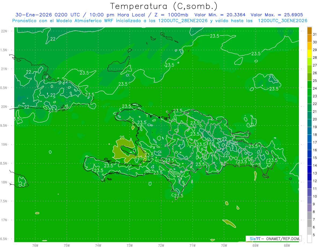Click the color scale label '5'
This screenshot has width=322, height=249.
pyautogui.click(x=314, y=235)
